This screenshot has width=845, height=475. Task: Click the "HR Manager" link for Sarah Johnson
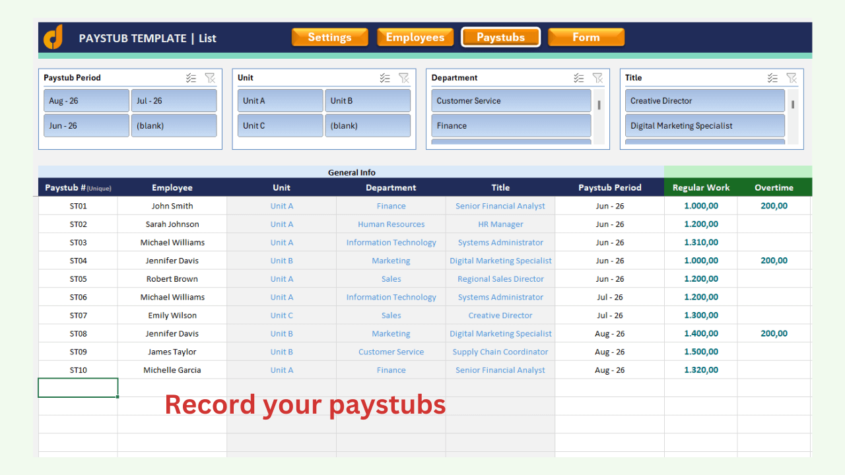click(500, 224)
